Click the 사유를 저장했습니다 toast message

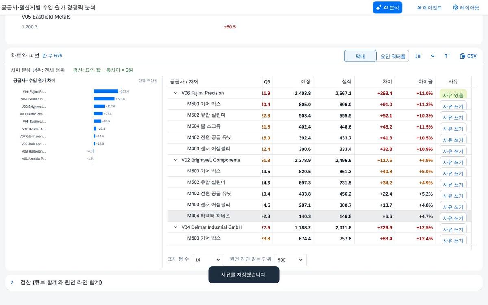coord(244,275)
